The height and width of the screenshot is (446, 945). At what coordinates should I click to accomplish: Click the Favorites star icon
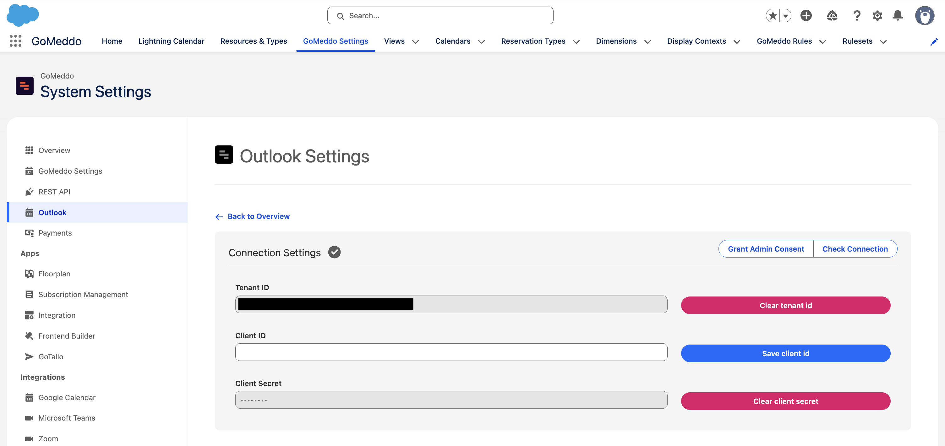pos(773,15)
